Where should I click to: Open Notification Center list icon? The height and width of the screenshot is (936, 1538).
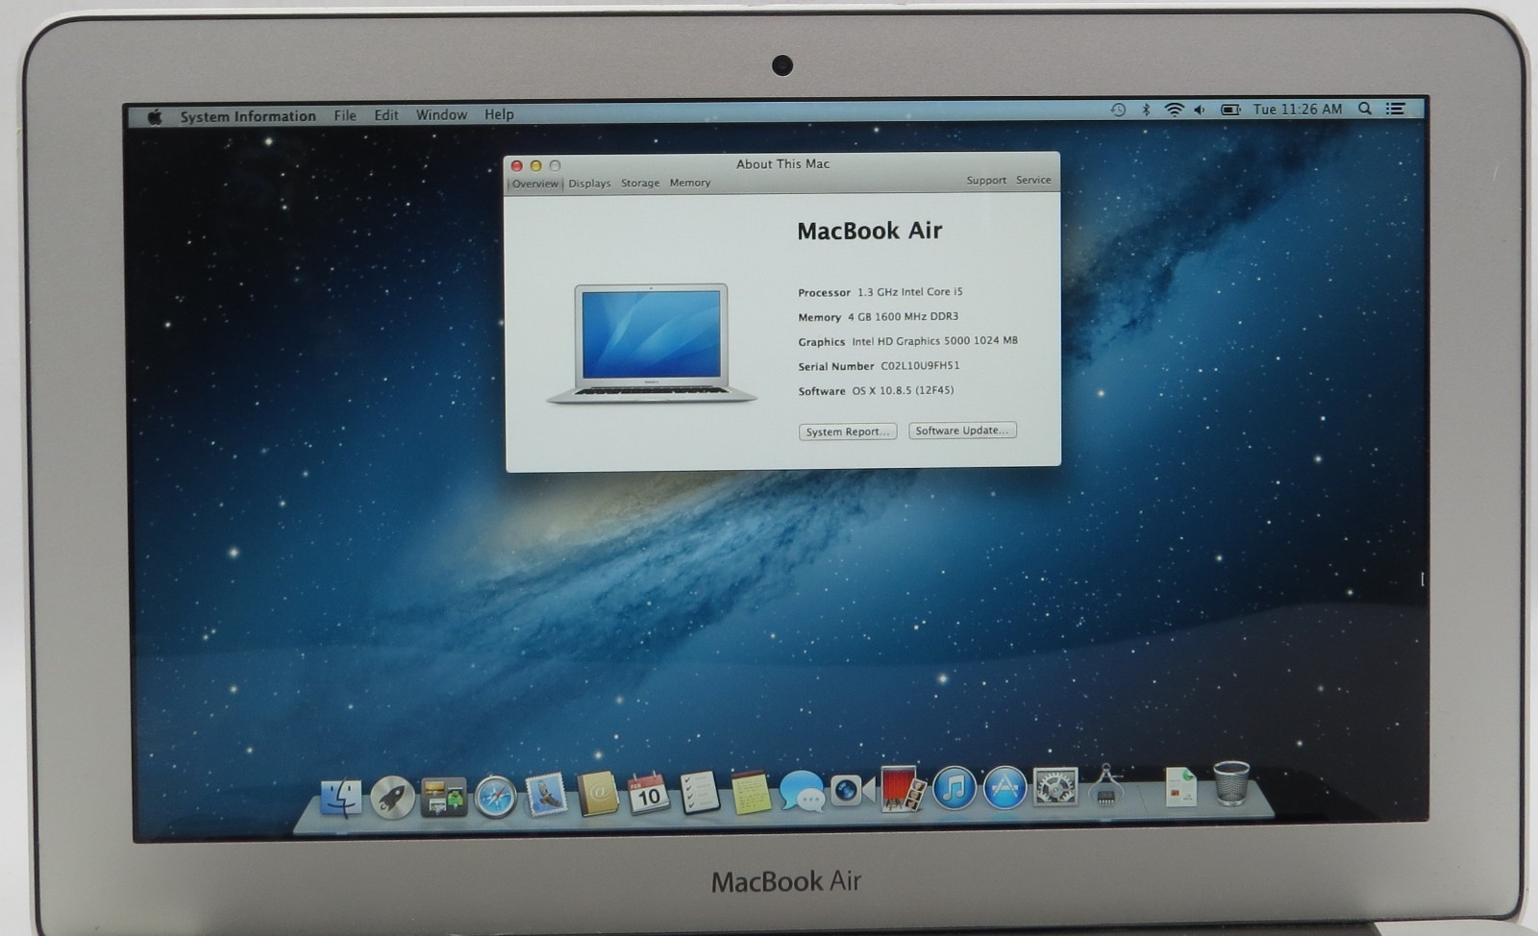click(x=1396, y=109)
